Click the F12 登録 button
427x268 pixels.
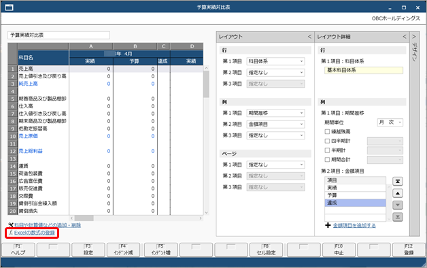[409, 250]
